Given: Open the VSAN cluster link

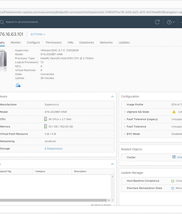Looking at the screenshot, I should pyautogui.click(x=179, y=157).
